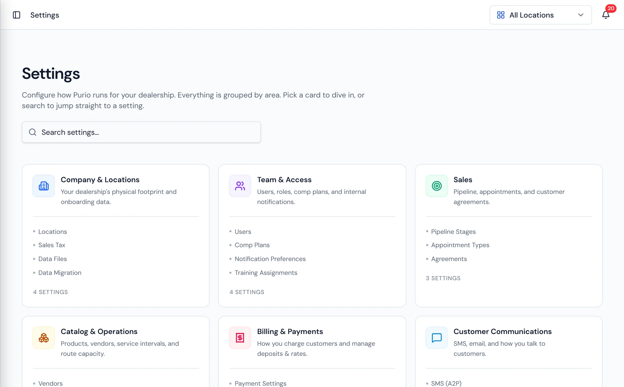Click the Customer Communications chat icon
This screenshot has width=624, height=387.
pos(436,338)
